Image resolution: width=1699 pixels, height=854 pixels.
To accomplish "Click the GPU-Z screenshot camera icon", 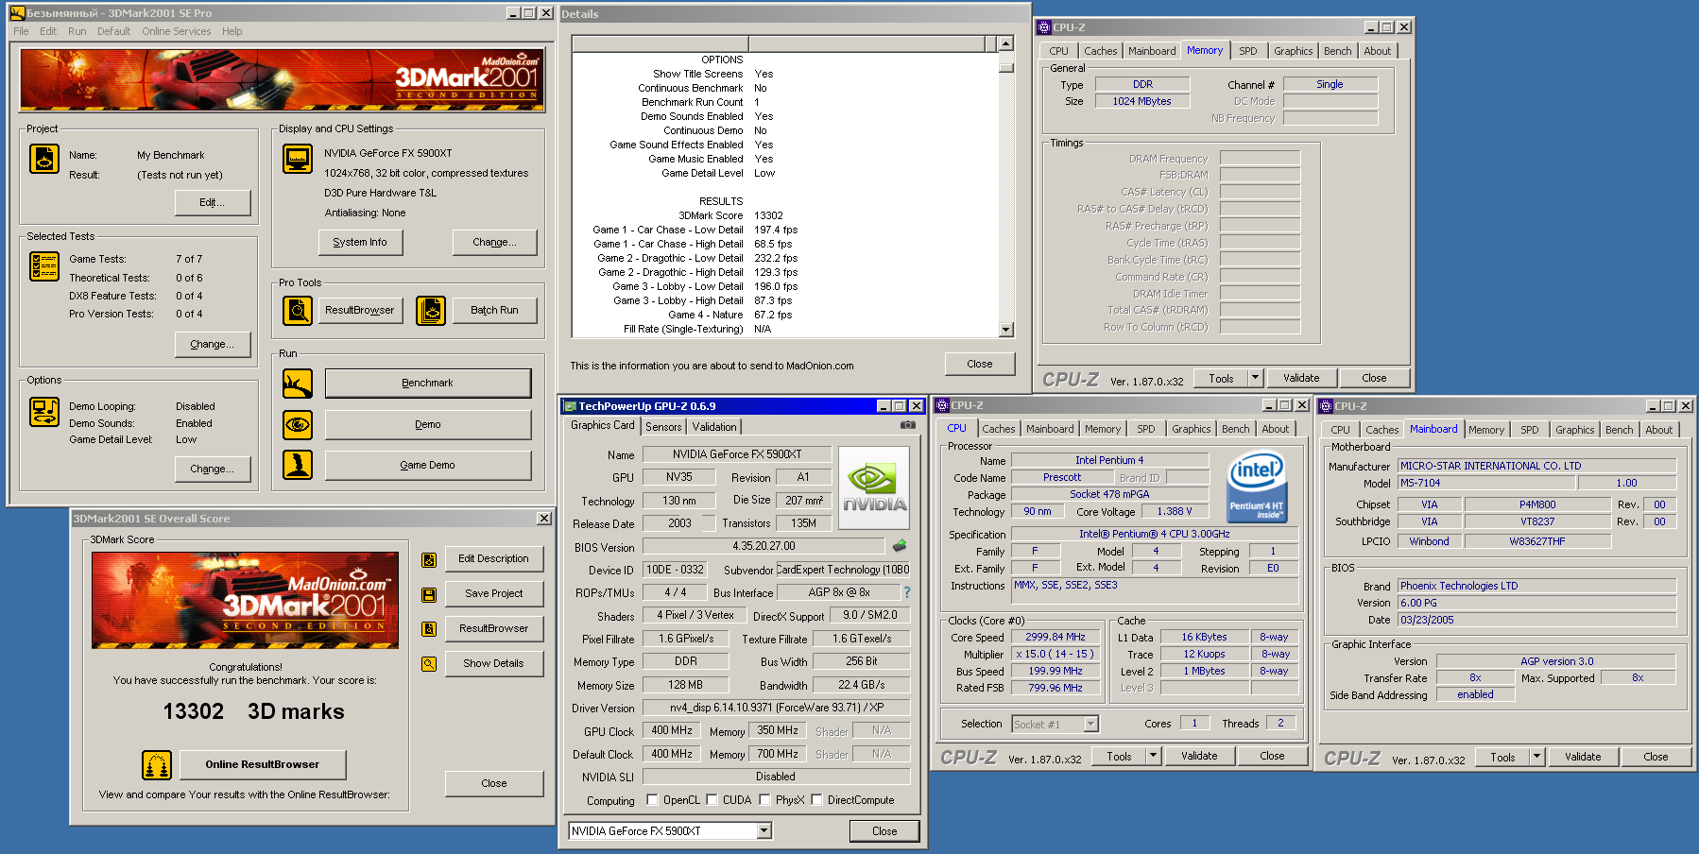I will (907, 425).
